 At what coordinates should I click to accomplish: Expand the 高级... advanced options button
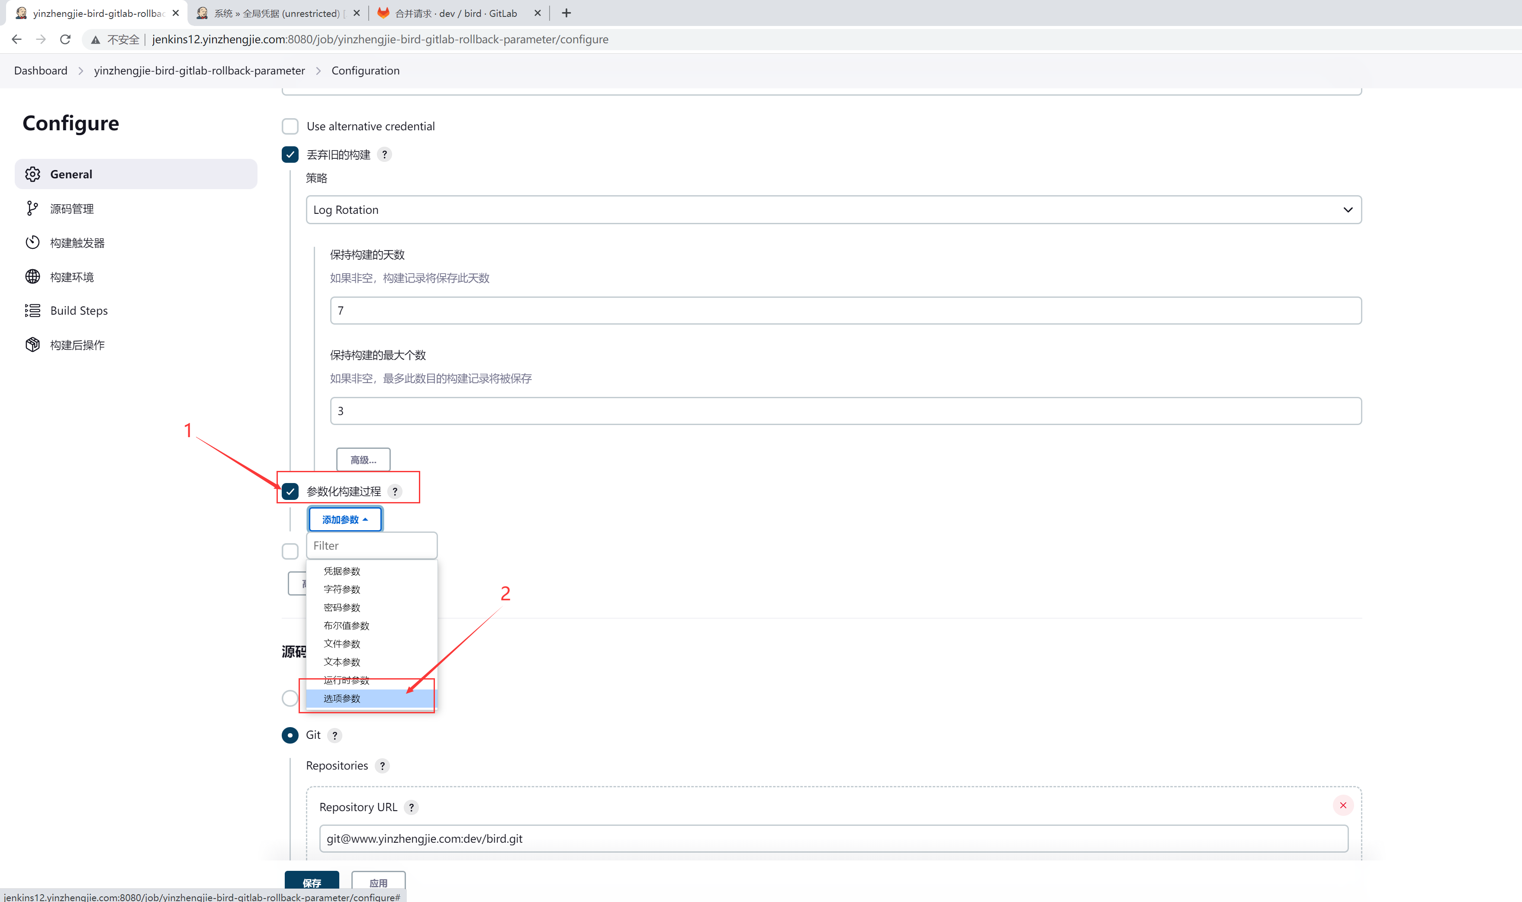[364, 460]
